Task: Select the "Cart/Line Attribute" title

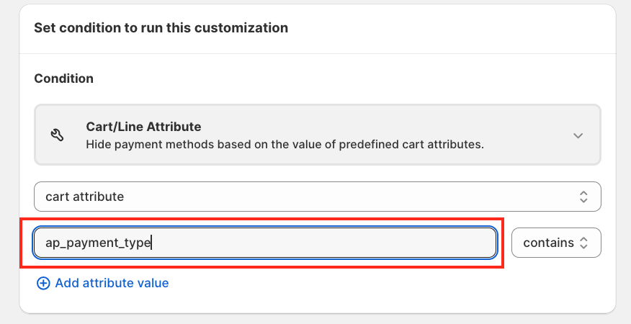Action: pos(143,127)
